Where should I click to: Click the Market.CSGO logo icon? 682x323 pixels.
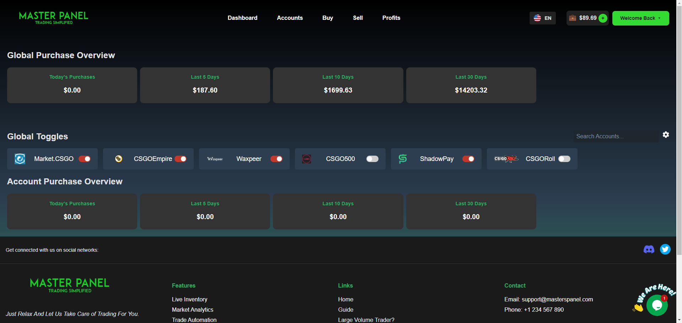coord(20,159)
